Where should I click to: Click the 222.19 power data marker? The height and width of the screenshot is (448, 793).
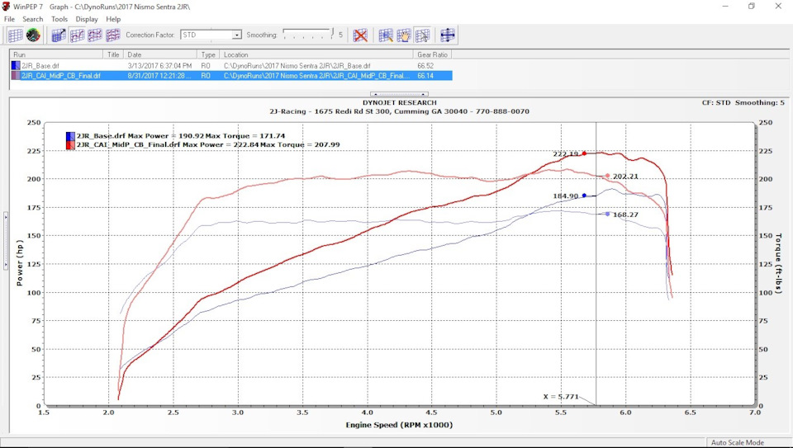coord(584,153)
